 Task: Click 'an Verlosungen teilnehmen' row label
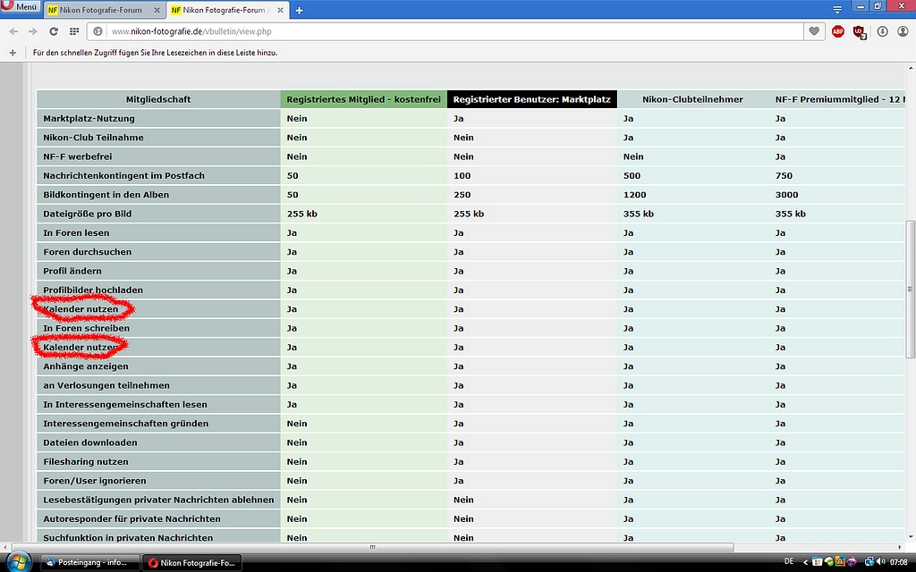(106, 385)
